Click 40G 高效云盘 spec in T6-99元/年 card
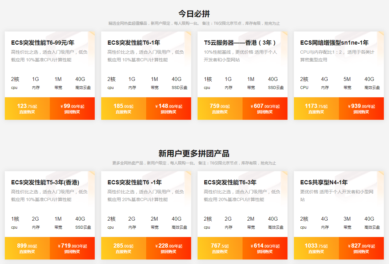The image size is (389, 264). tap(83, 83)
